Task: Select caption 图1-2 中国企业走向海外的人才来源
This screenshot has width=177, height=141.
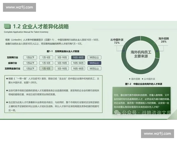Action: (144, 84)
